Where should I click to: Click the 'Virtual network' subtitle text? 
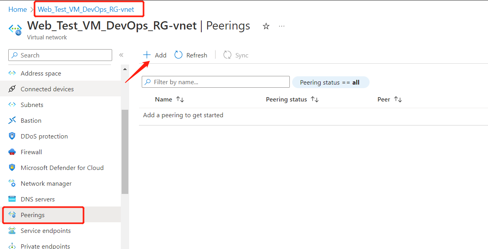(x=47, y=37)
